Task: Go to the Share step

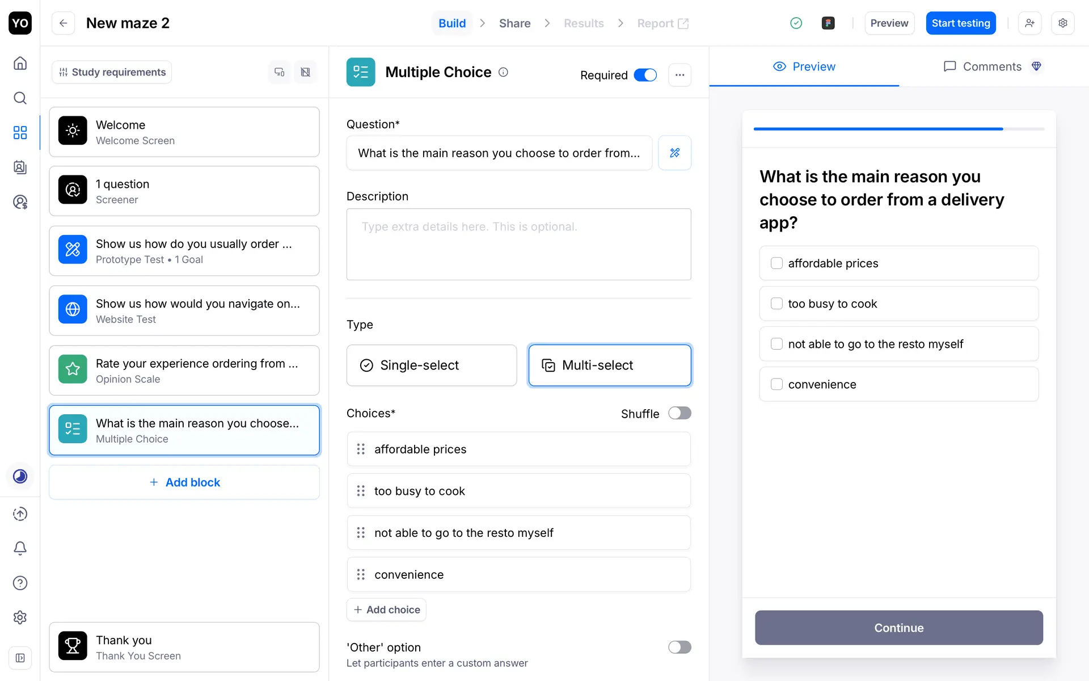Action: [514, 23]
